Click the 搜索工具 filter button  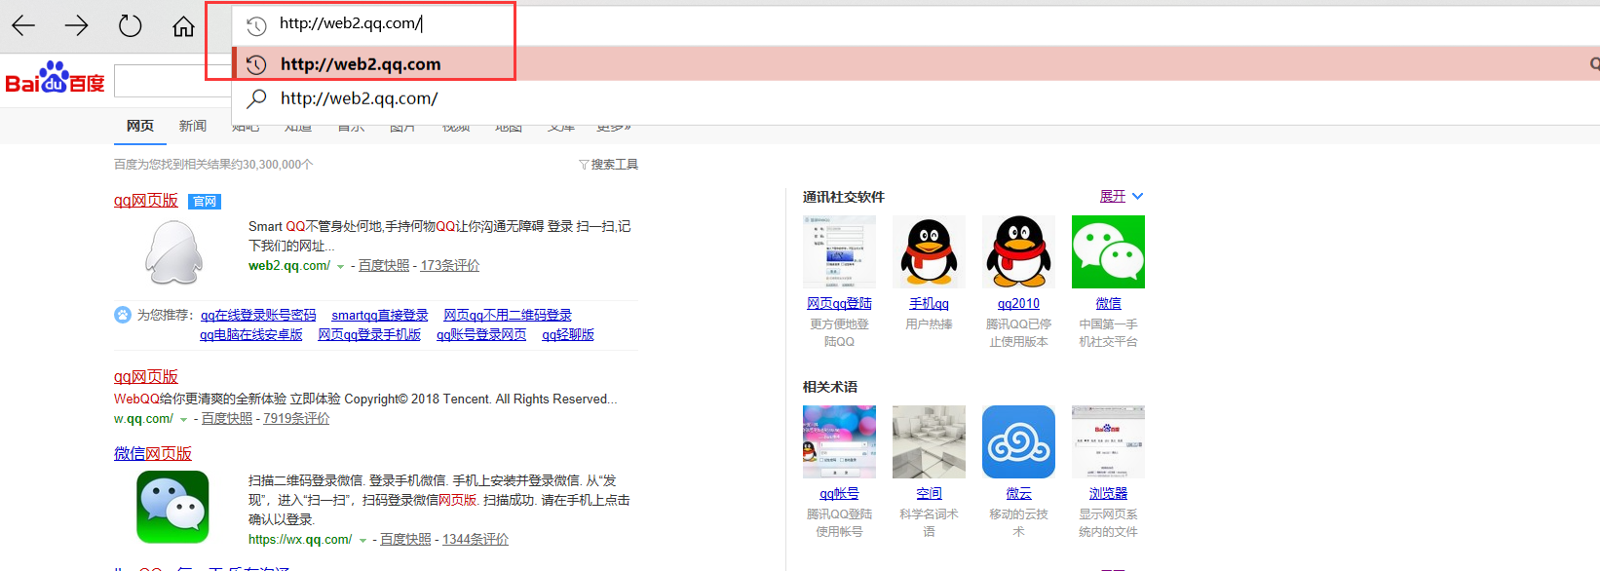609,165
